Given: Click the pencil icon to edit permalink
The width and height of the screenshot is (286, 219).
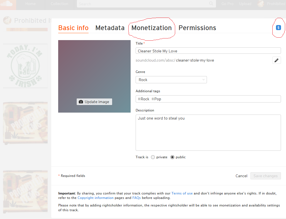Looking at the screenshot, I should tap(277, 60).
